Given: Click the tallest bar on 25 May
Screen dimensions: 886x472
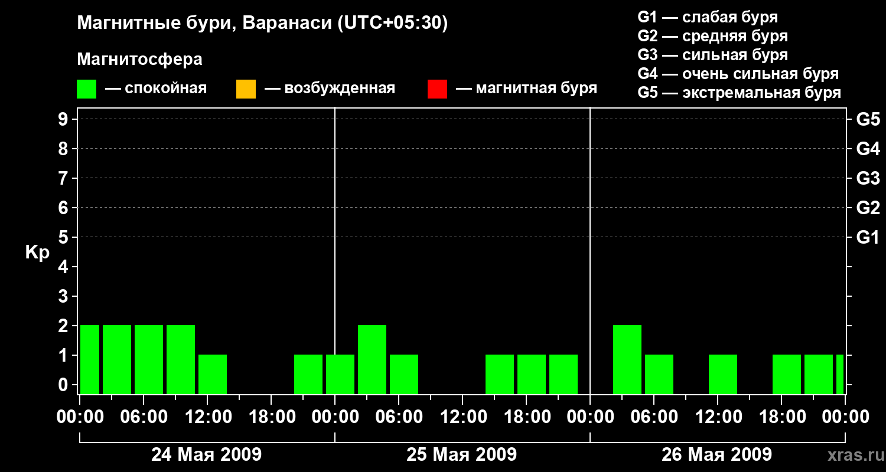Looking at the screenshot, I should click(372, 359).
